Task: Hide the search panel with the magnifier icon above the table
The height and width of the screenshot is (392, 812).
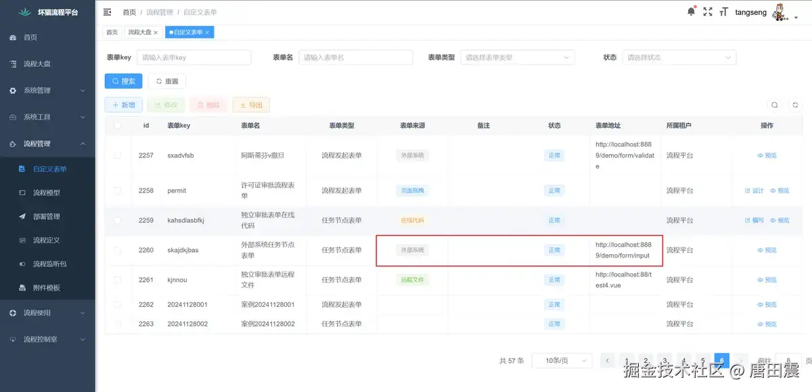Action: [775, 105]
